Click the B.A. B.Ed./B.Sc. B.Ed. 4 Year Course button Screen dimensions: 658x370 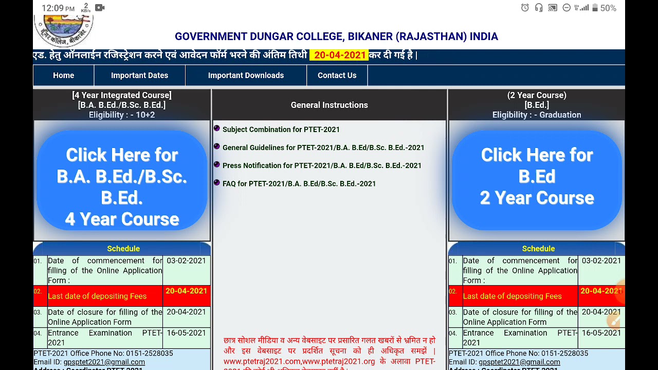point(122,180)
